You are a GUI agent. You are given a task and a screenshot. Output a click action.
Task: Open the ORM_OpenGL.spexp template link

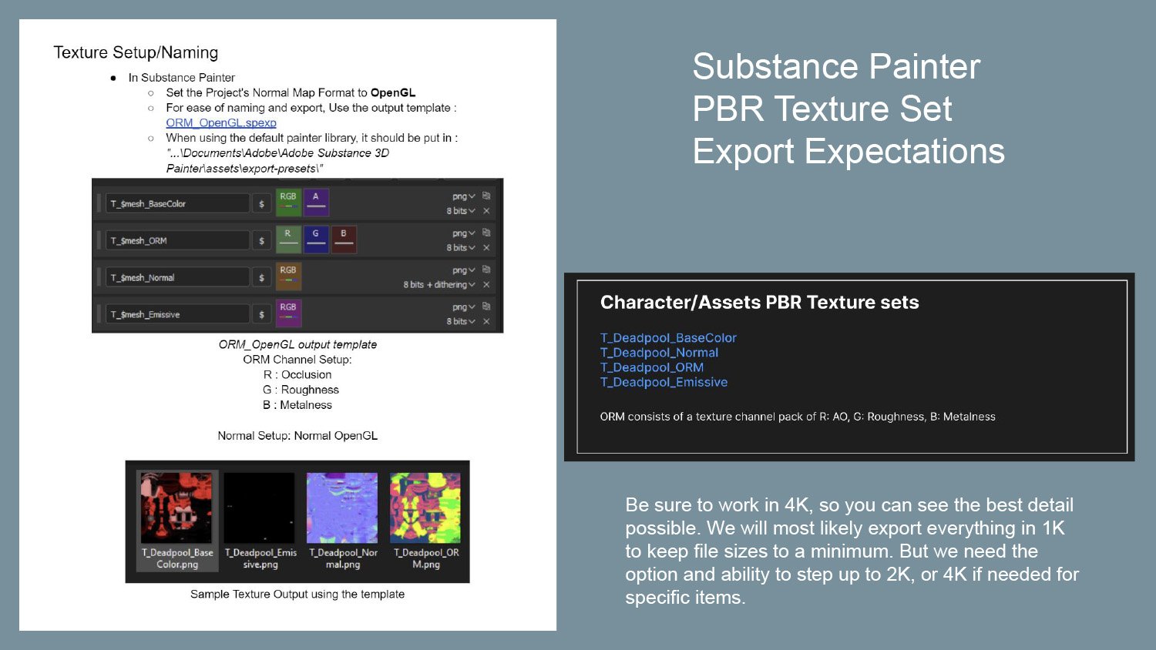tap(221, 122)
